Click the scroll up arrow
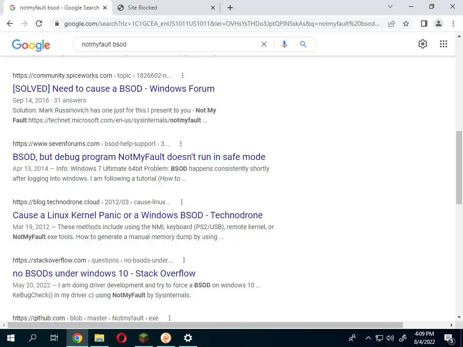Viewport: 463px width, 347px height. coord(459,36)
